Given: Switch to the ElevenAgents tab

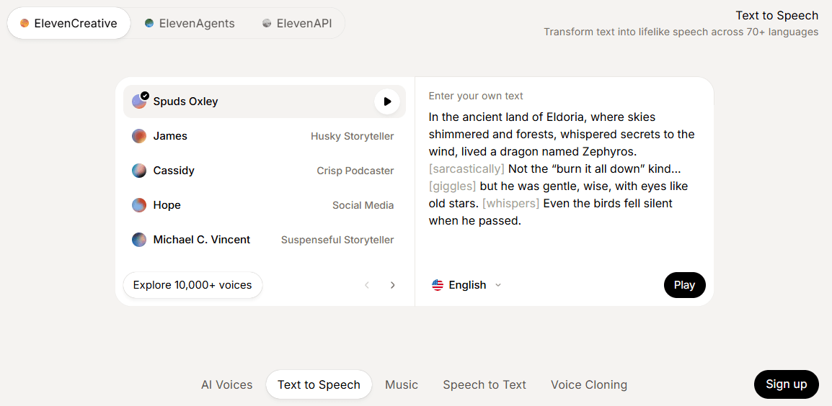Looking at the screenshot, I should [190, 23].
